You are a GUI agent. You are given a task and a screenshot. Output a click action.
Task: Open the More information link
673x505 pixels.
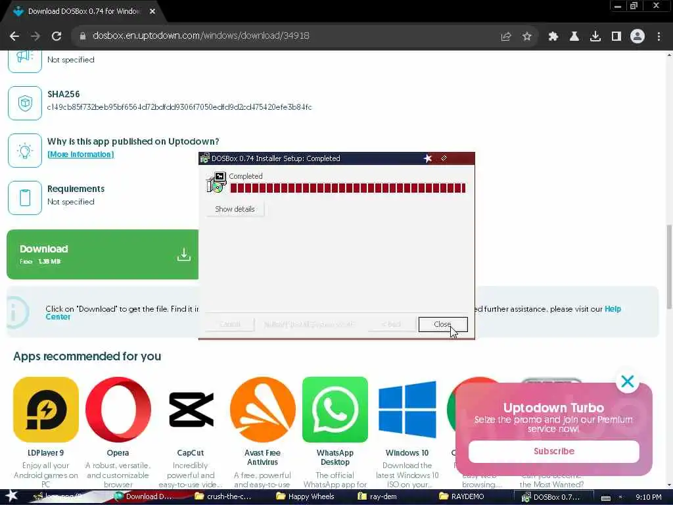coord(80,154)
